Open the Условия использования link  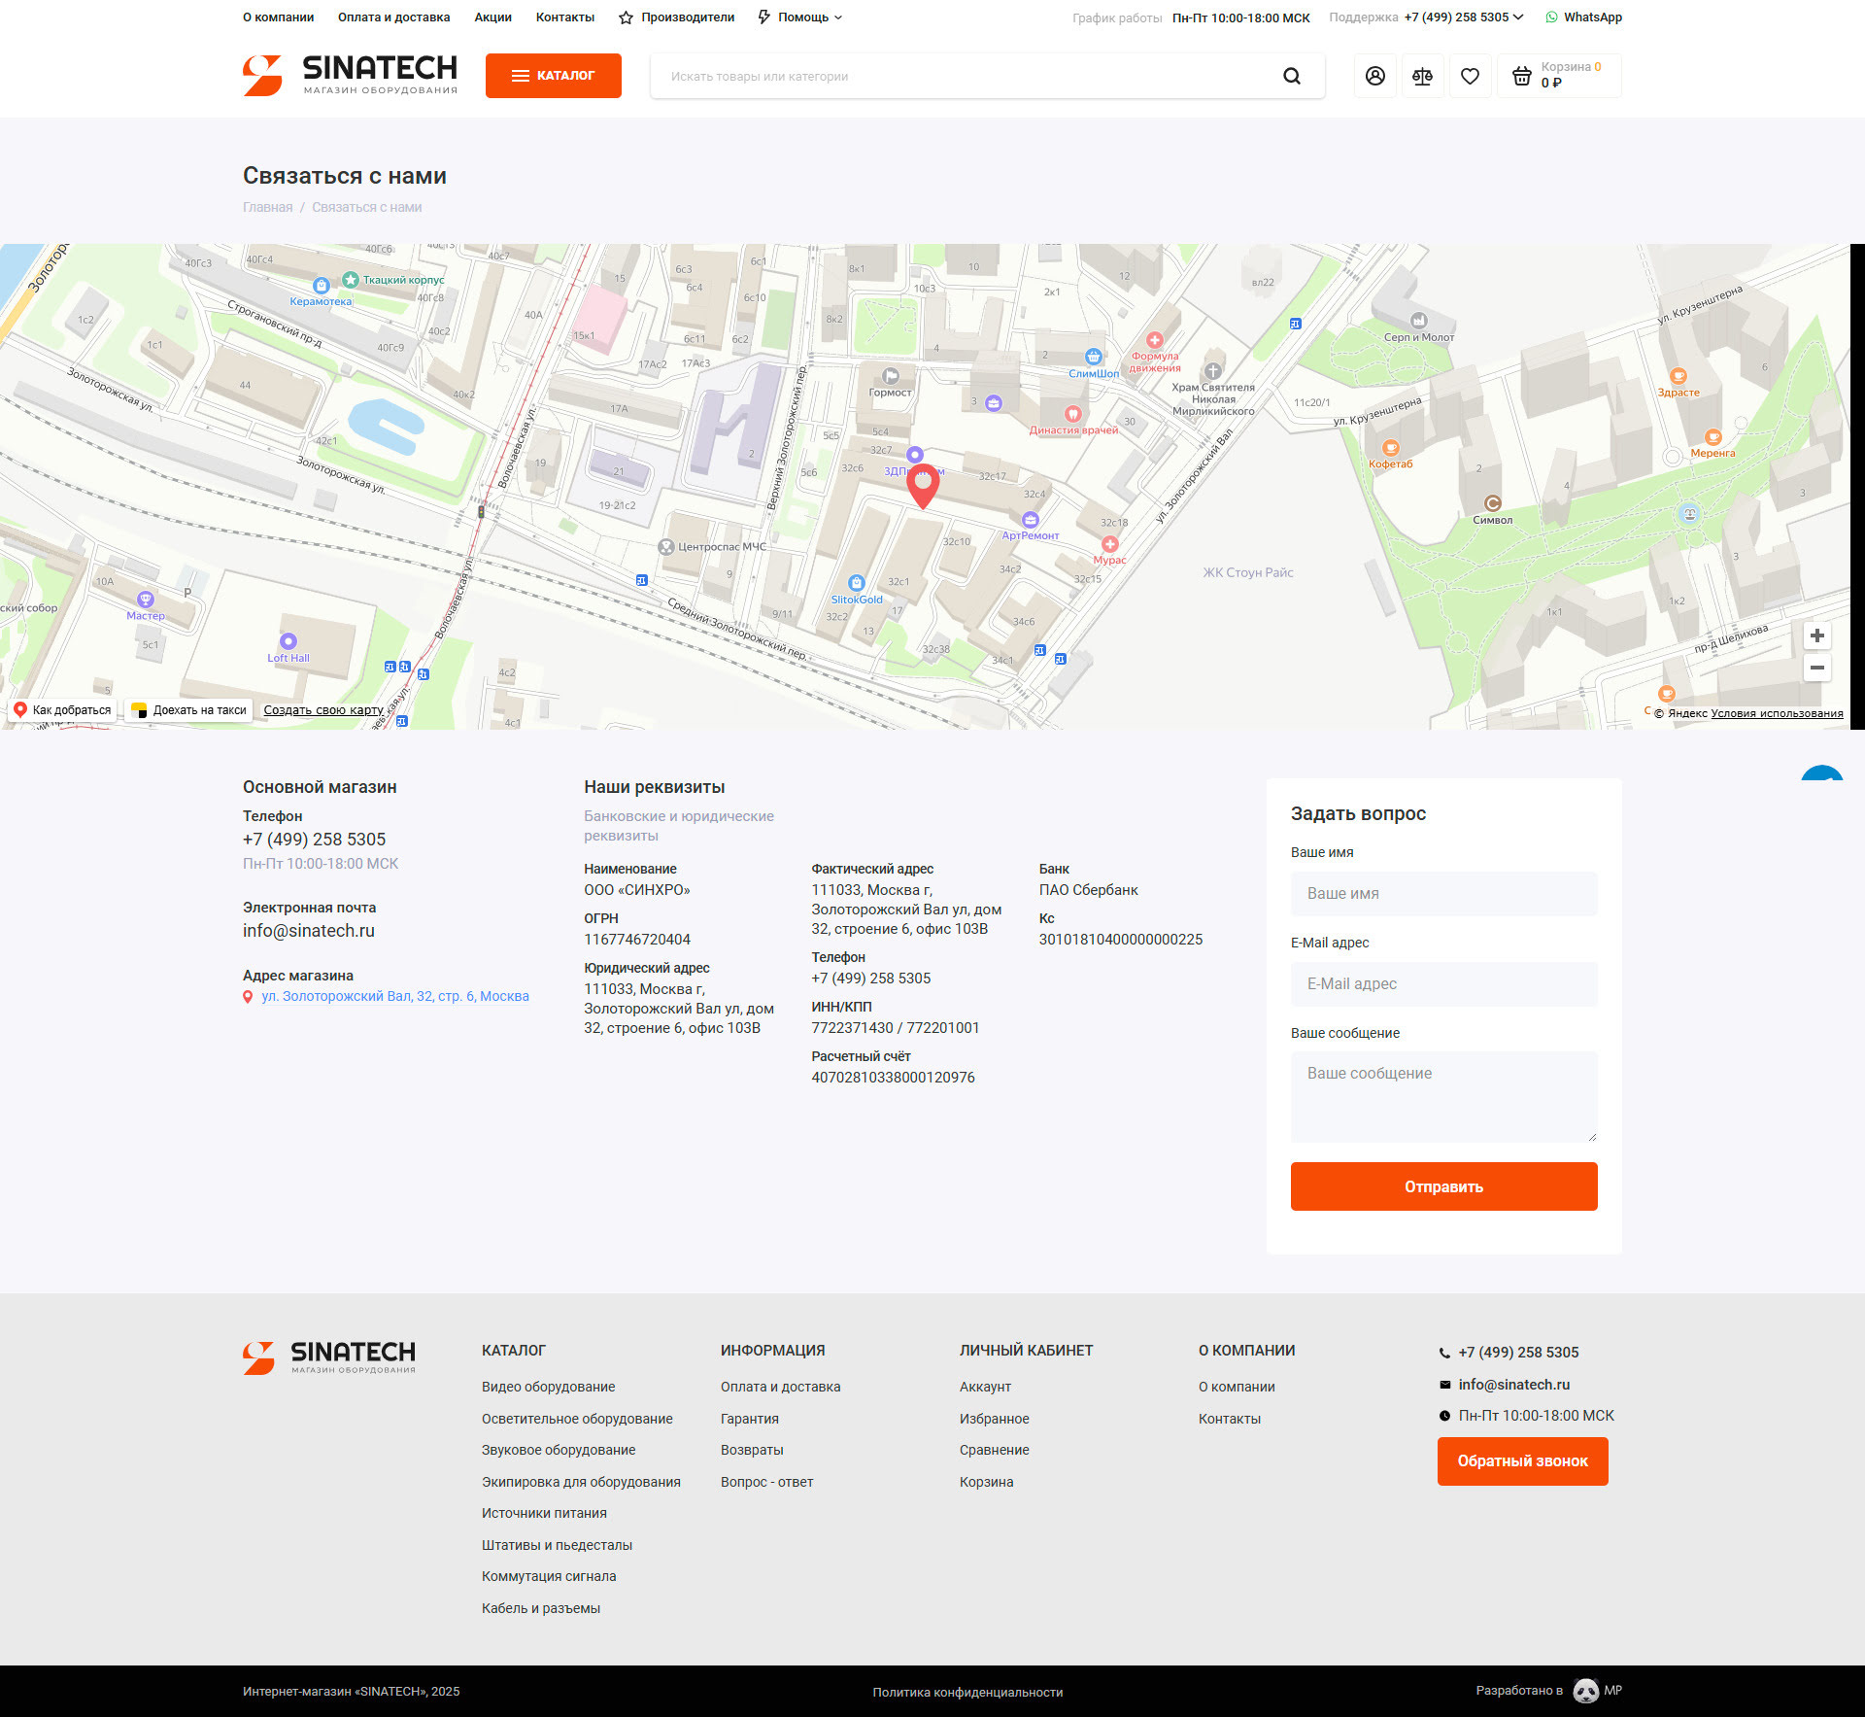(x=1777, y=713)
